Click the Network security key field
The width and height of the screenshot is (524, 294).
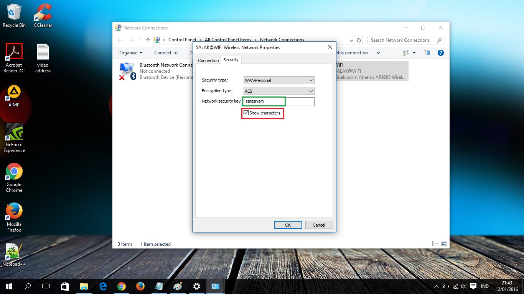coord(279,101)
